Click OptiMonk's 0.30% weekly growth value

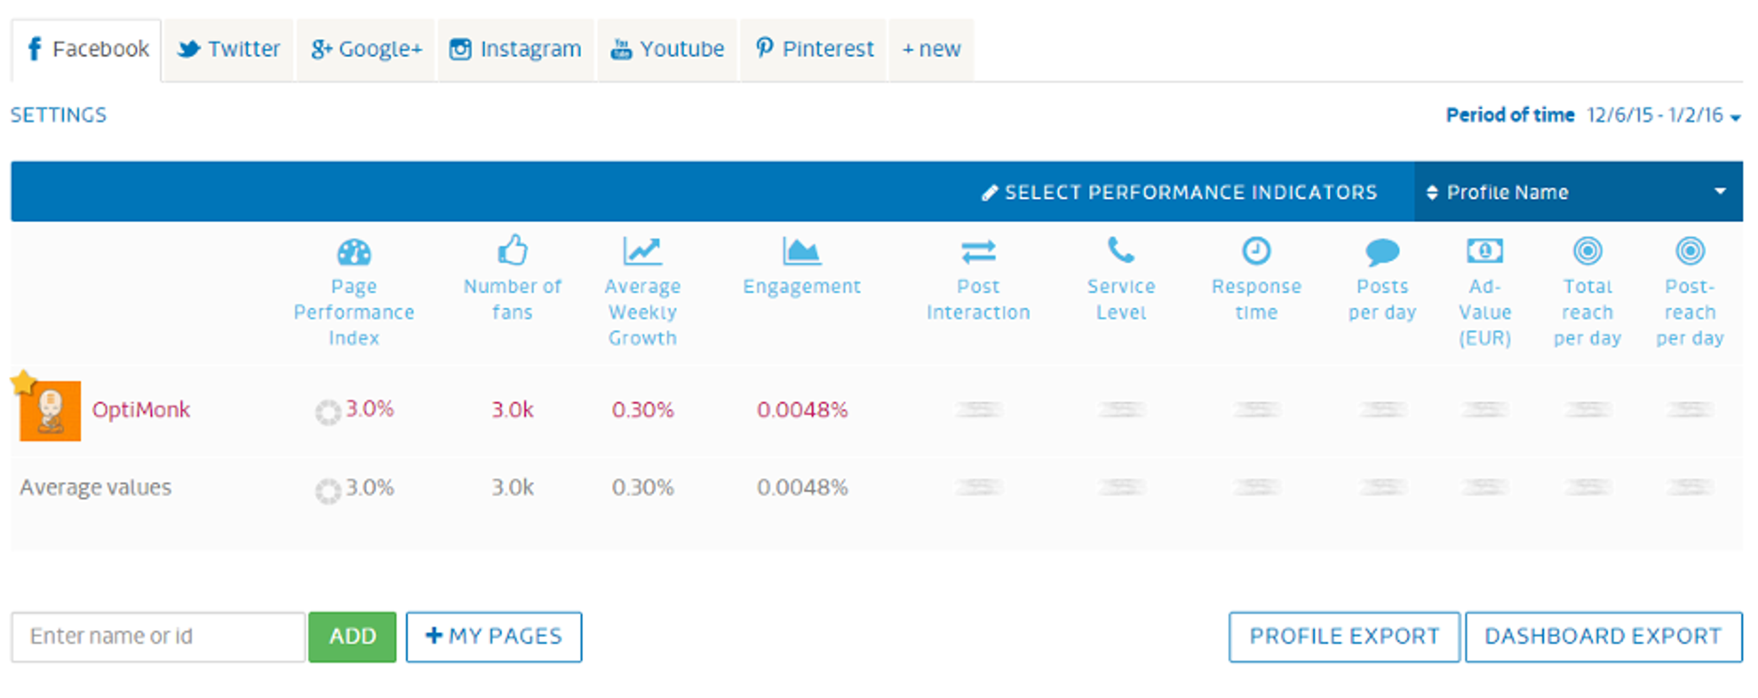642,410
